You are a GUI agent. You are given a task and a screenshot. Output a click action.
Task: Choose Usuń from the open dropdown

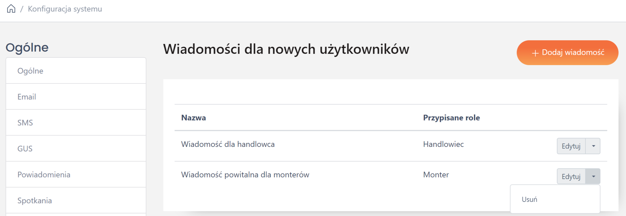pyautogui.click(x=529, y=199)
